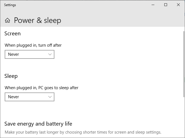Click the Settings title bar text
This screenshot has height=138, width=185.
(10, 5)
